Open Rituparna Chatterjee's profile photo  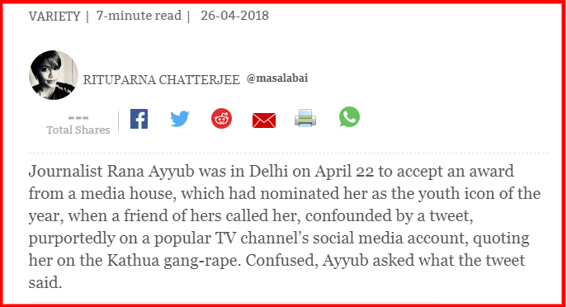click(x=54, y=75)
